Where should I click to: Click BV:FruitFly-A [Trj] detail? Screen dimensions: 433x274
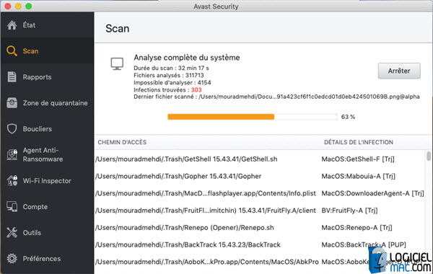349,211
